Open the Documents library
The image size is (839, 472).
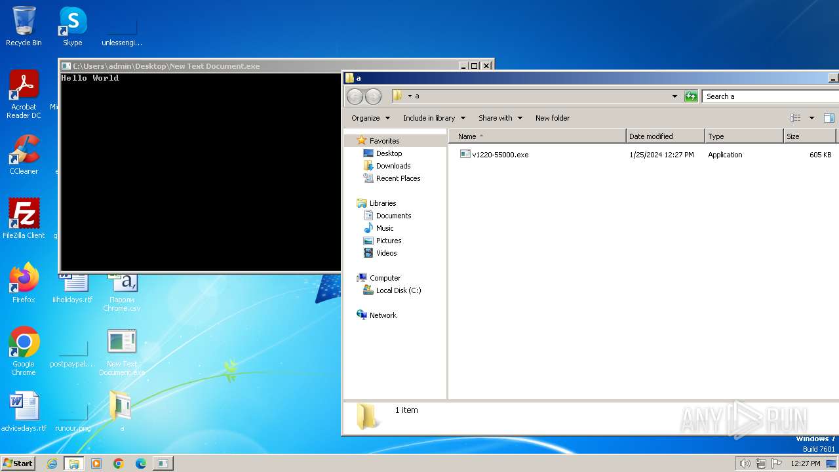coord(393,216)
